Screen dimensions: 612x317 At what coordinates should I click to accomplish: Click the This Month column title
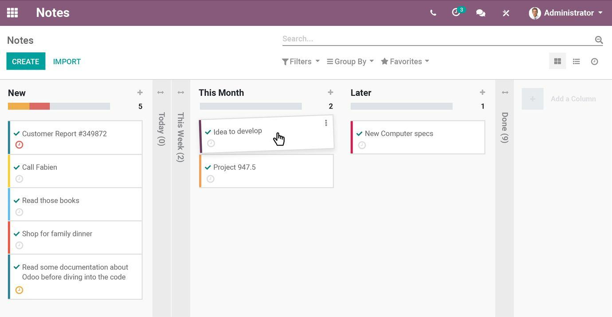pos(221,93)
